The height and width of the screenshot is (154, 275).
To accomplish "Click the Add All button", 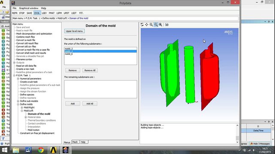I will [90, 104].
